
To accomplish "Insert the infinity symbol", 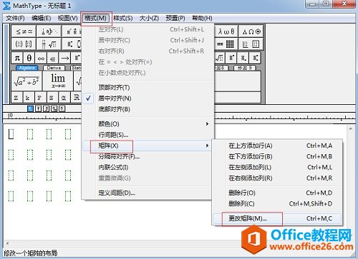I will click(x=41, y=58).
